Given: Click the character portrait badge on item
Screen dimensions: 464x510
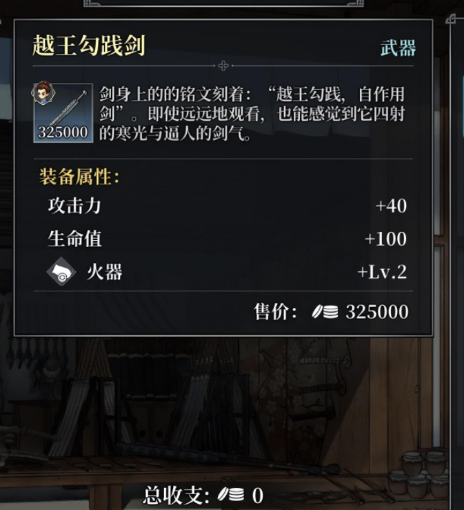Looking at the screenshot, I should 43,93.
